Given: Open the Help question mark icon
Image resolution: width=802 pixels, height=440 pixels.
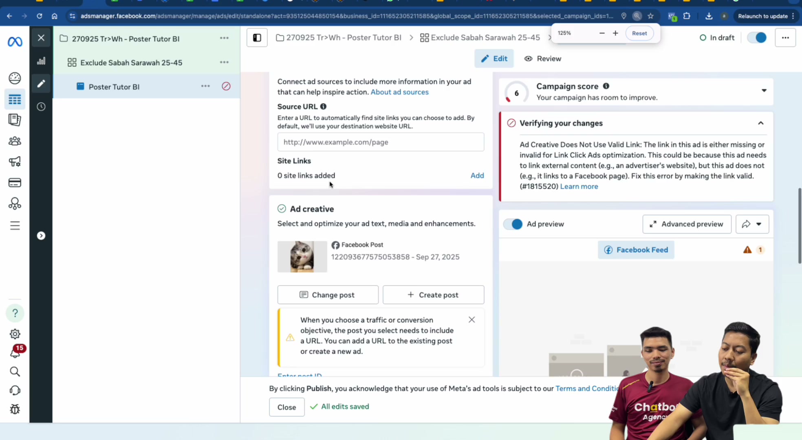Looking at the screenshot, I should click(x=15, y=313).
